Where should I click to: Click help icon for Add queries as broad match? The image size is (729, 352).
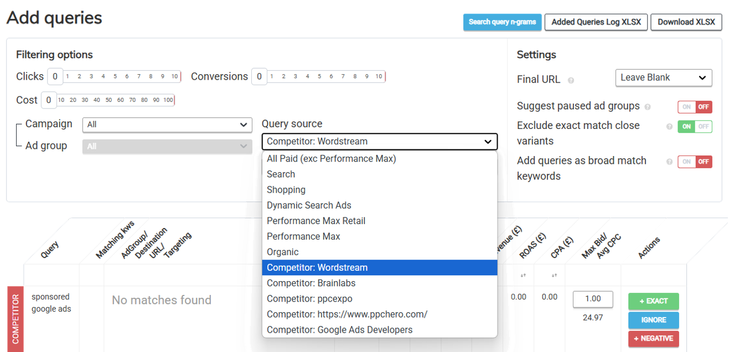point(669,162)
